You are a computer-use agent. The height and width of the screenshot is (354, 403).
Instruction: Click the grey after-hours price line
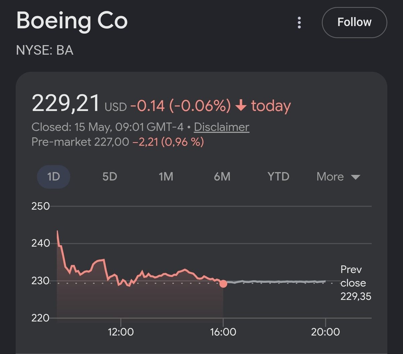275,282
